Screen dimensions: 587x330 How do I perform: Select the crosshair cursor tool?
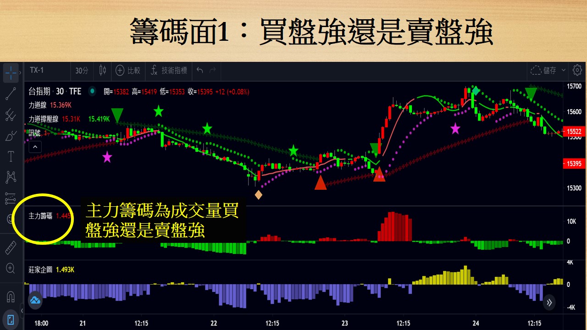[x=10, y=73]
